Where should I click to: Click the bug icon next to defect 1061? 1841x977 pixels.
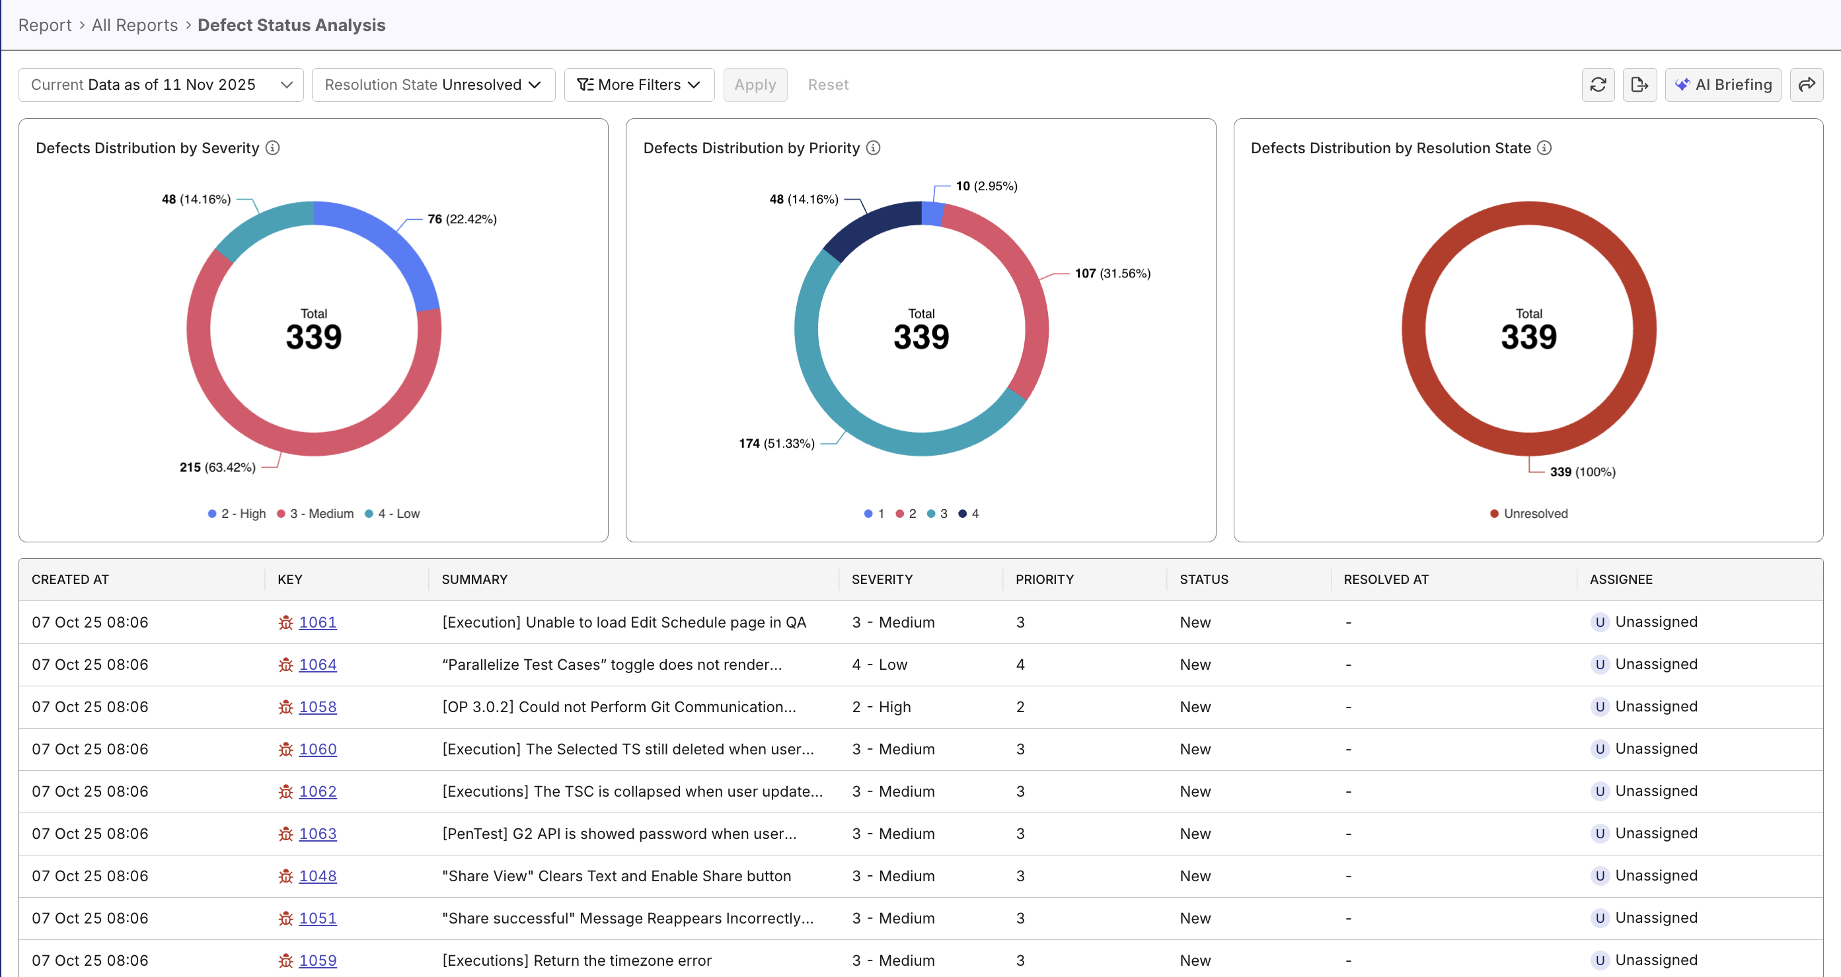click(285, 622)
